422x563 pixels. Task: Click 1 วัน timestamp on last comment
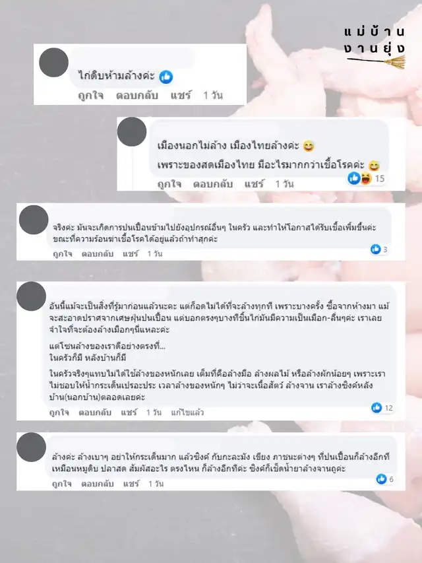pos(156,483)
